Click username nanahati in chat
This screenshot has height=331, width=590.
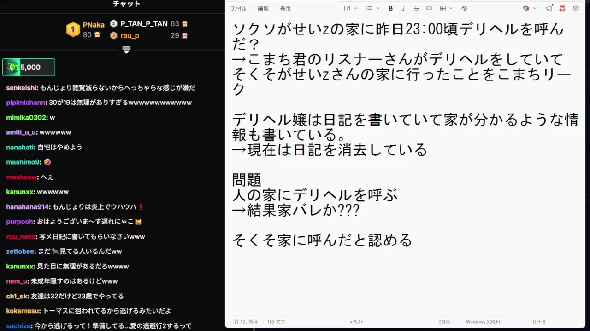pos(20,147)
